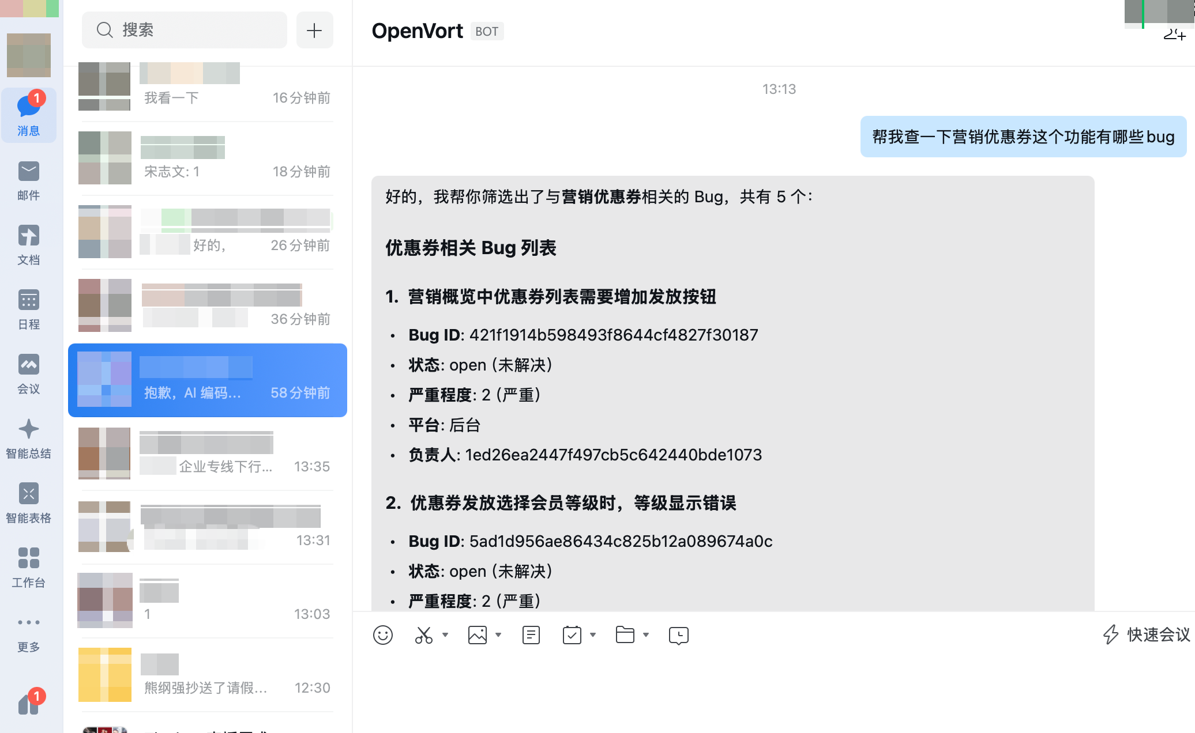Expand the screenshot options dropdown arrow
Screen dimensions: 1195x733
pyautogui.click(x=445, y=635)
